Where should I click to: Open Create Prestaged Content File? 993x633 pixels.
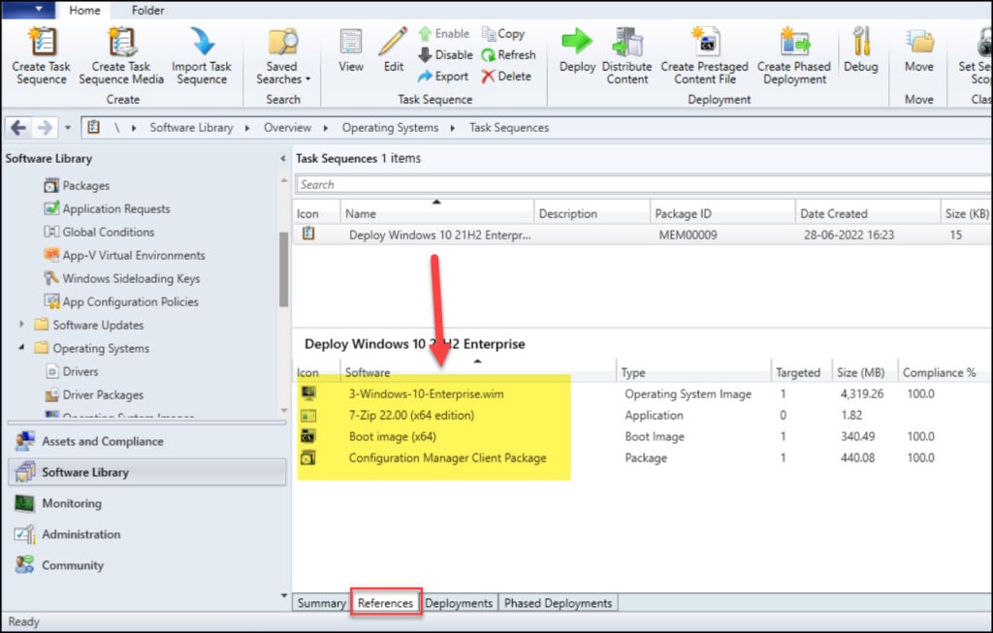(x=705, y=56)
